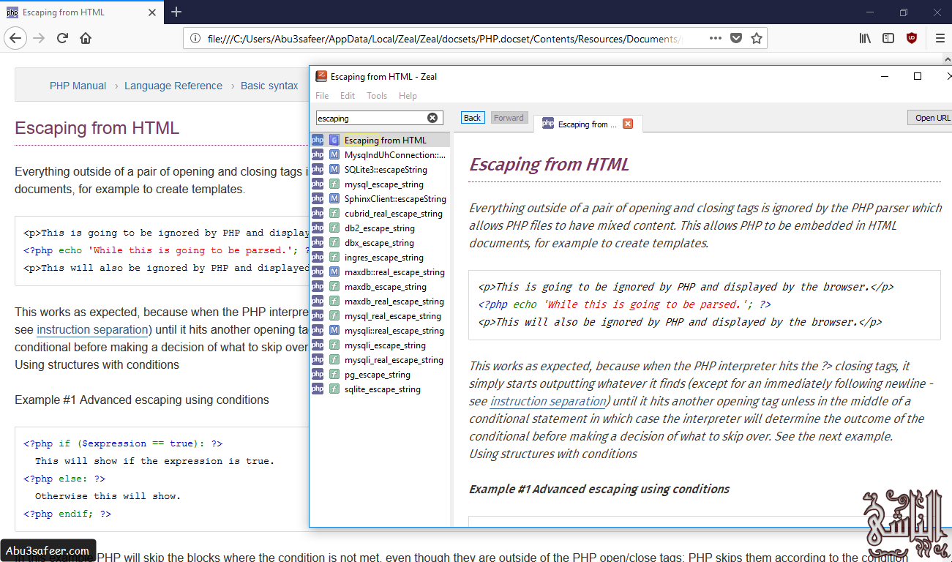
Task: Open a new Firefox tab with the plus icon
Action: (176, 12)
